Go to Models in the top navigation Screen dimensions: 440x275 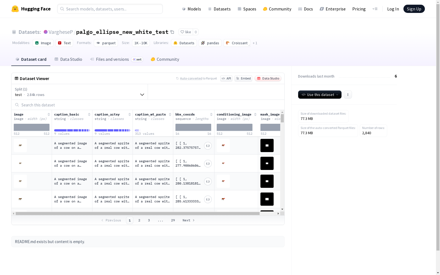pos(191,9)
